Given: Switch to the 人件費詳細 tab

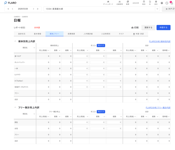Looking at the screenshot, I should coord(88,34).
